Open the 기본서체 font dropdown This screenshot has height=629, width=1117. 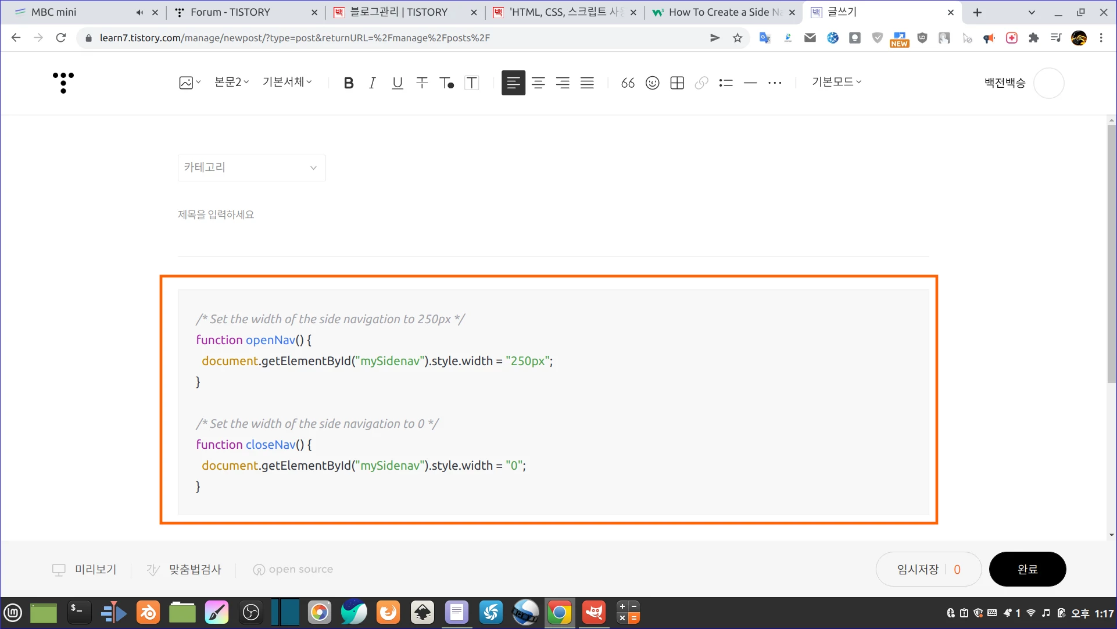tap(287, 82)
